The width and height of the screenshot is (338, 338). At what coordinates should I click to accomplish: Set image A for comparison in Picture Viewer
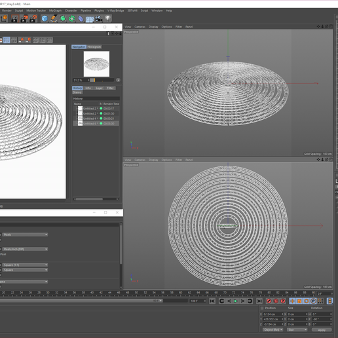pos(21,40)
